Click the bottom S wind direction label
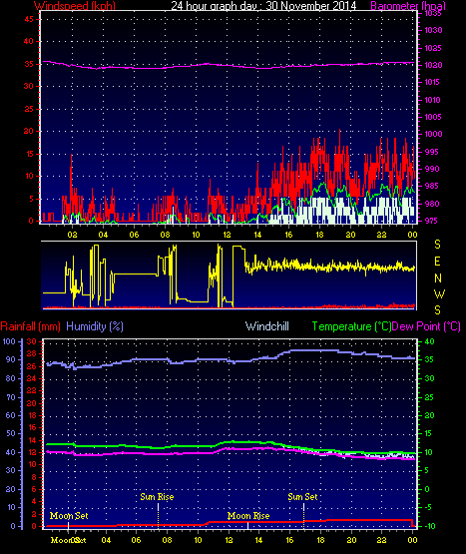466x554 pixels. [437, 310]
